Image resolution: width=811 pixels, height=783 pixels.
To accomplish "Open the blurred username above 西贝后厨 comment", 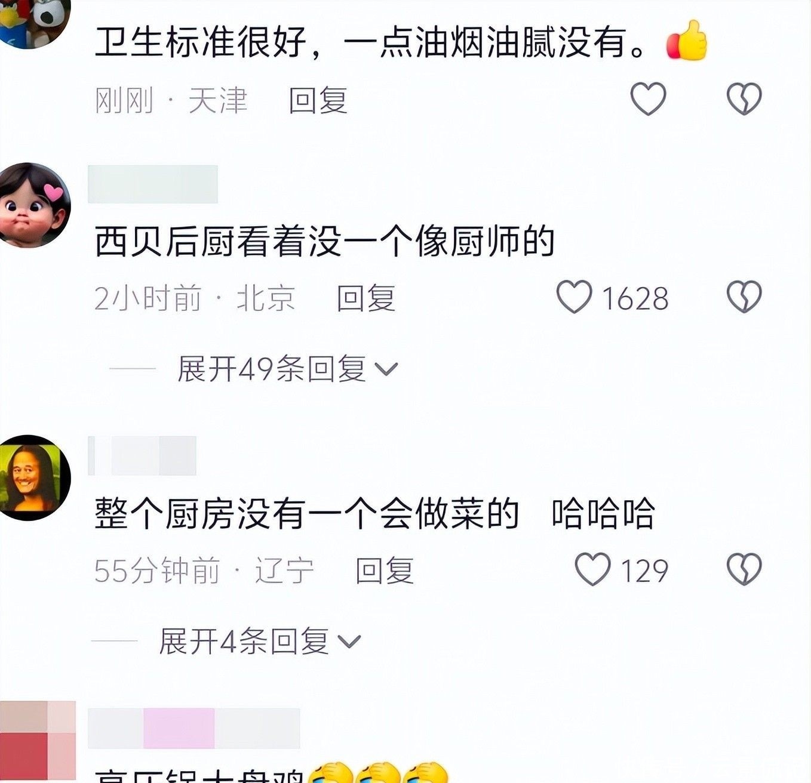I will click(x=153, y=184).
